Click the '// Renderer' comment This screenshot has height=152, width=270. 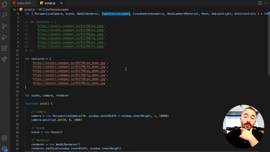pyautogui.click(x=40, y=140)
